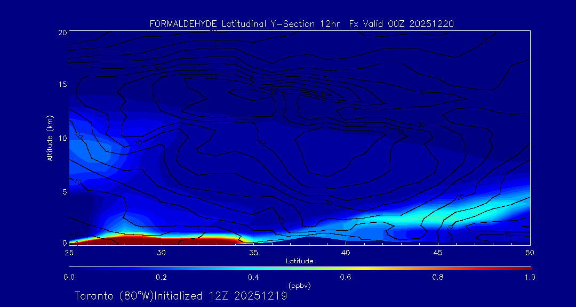Viewport: 576px width, 307px height.
Task: Click altitude tick label 20
Action: tap(62, 33)
